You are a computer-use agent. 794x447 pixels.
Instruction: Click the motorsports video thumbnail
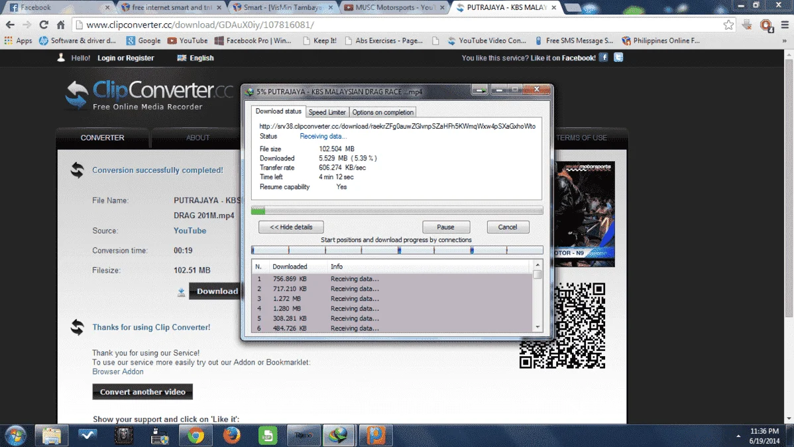[585, 214]
